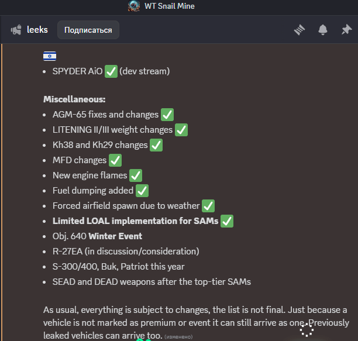Open the threads panel icon

pos(300,30)
